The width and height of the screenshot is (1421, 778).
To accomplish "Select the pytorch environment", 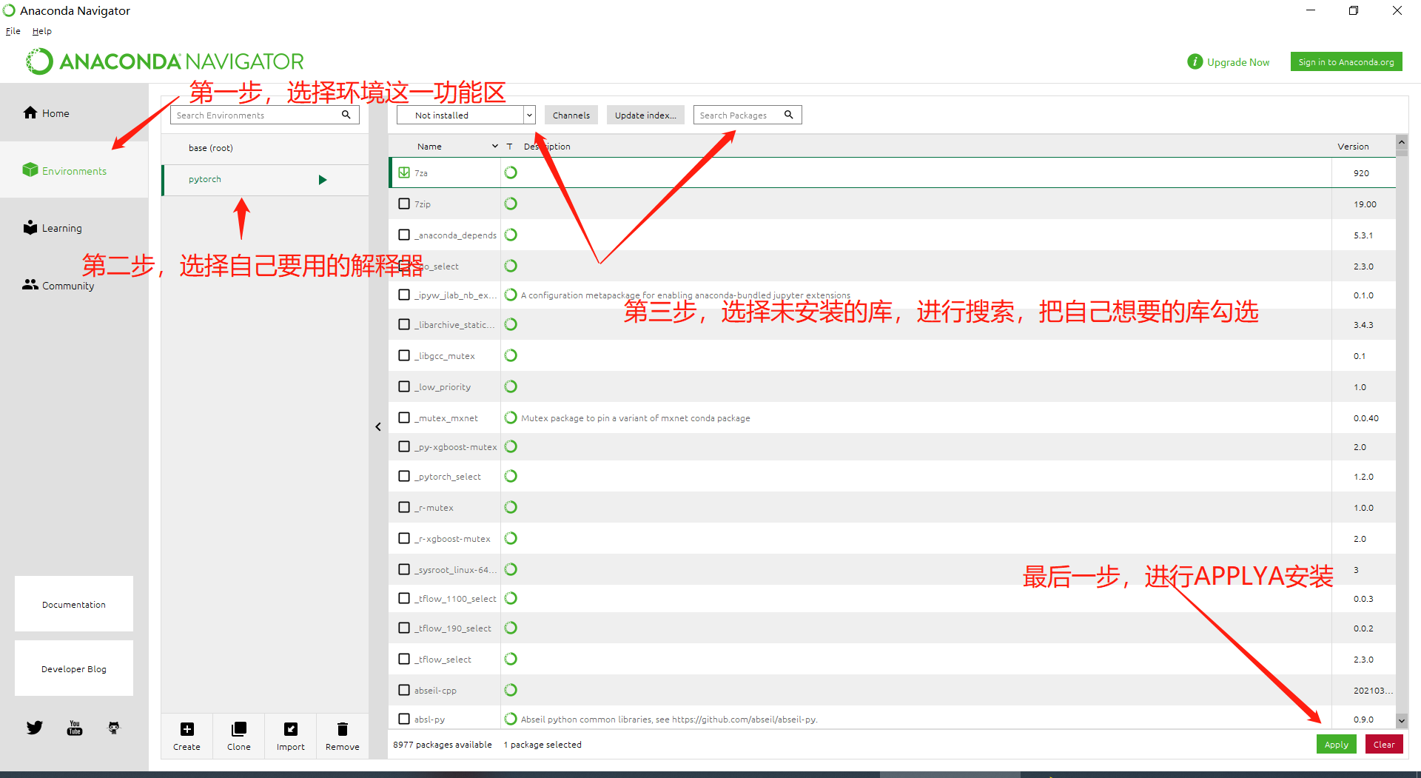I will [265, 180].
